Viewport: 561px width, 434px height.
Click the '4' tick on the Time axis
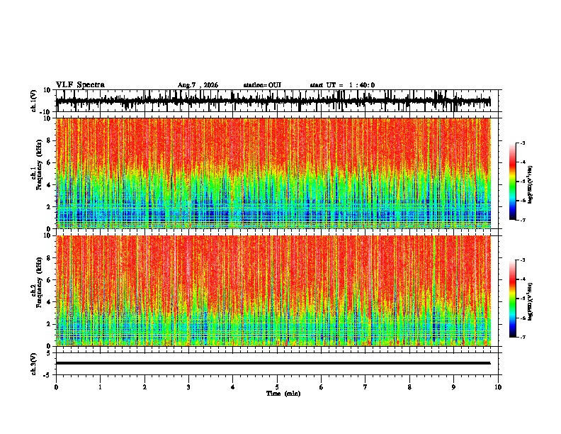click(232, 387)
